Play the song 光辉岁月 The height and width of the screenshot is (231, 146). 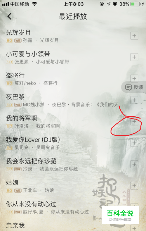[x=65, y=36]
